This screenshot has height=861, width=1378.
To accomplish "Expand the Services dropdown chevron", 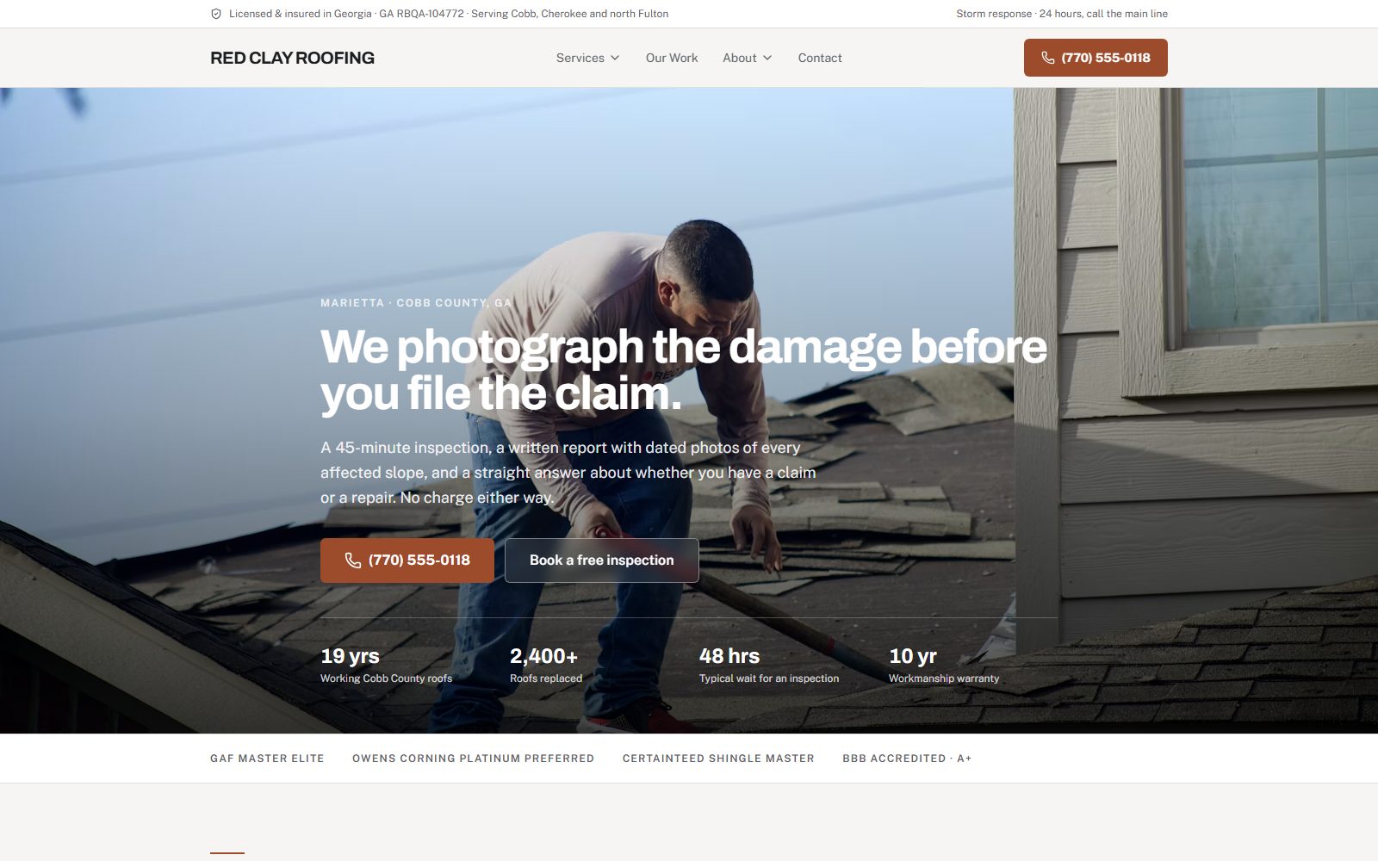I will pos(615,58).
